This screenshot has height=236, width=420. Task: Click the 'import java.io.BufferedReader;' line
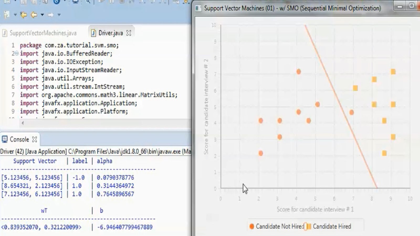66,53
